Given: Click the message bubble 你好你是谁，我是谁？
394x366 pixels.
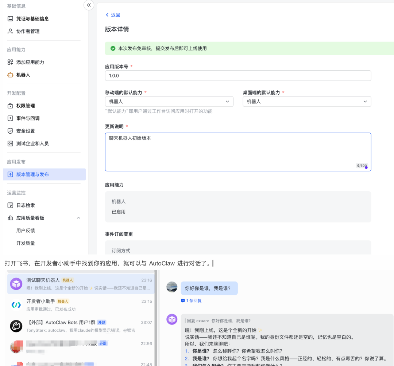Looking at the screenshot, I should tap(209, 288).
